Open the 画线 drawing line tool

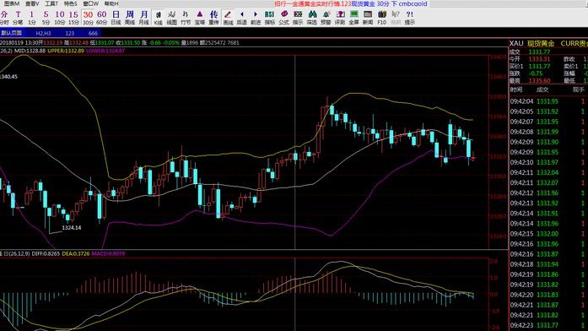point(228,18)
